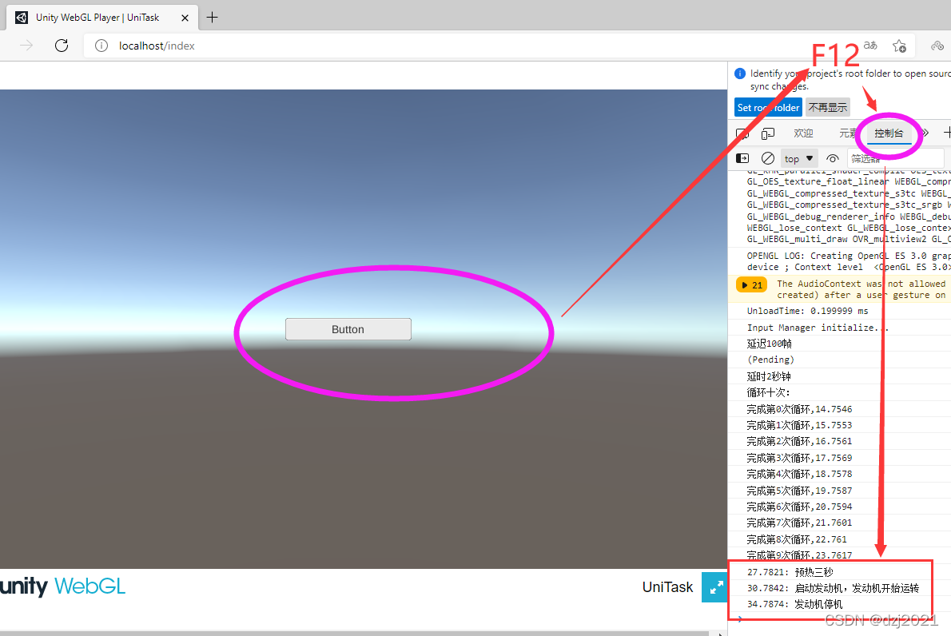Select the 完成第8次循环,22.761 log line
The height and width of the screenshot is (636, 951).
(x=839, y=539)
